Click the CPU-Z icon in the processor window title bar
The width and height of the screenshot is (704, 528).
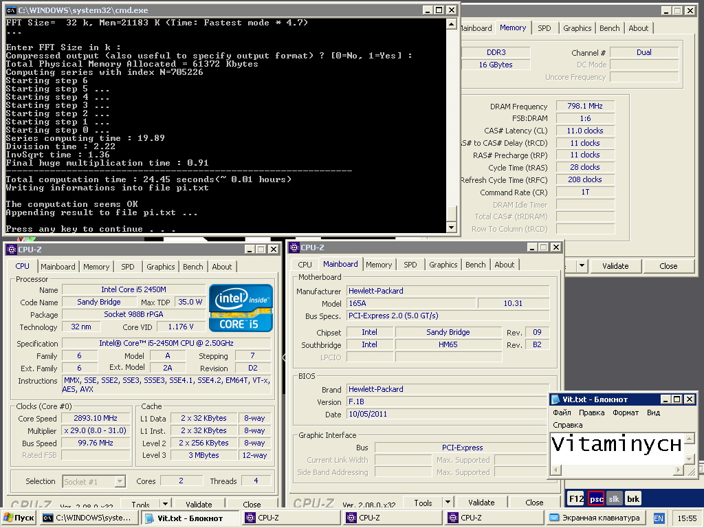(12, 249)
